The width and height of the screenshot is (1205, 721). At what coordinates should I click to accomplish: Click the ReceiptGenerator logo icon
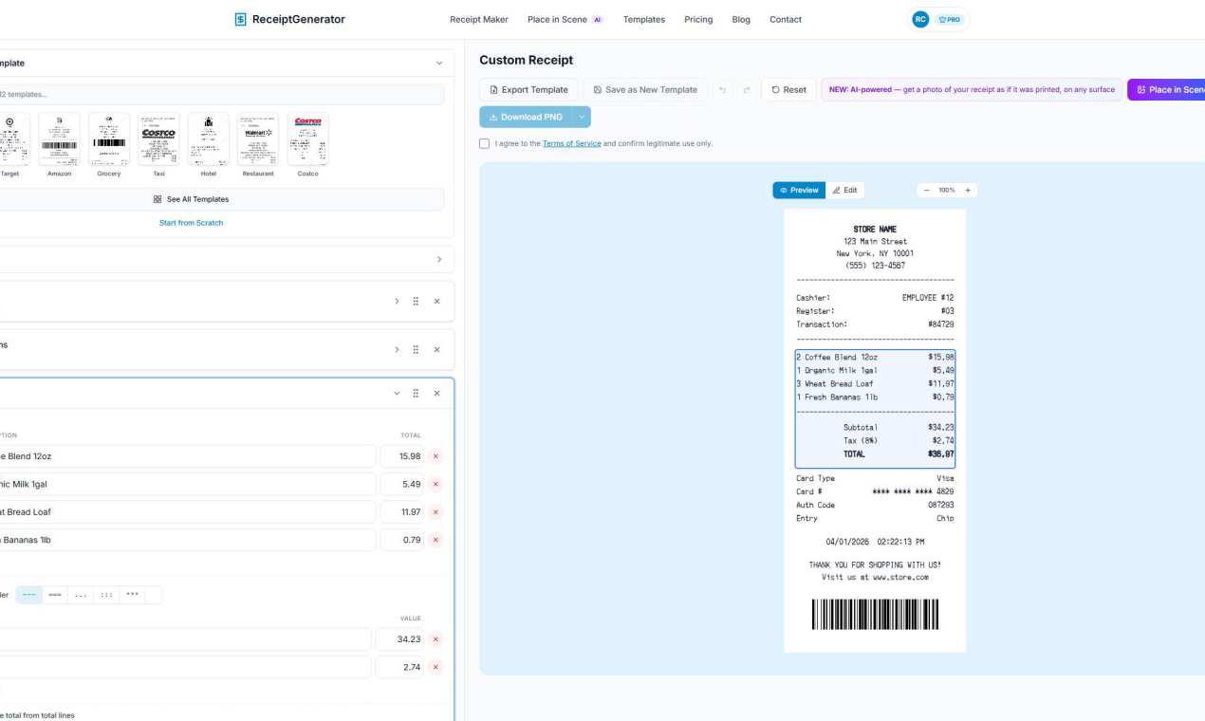click(x=241, y=19)
